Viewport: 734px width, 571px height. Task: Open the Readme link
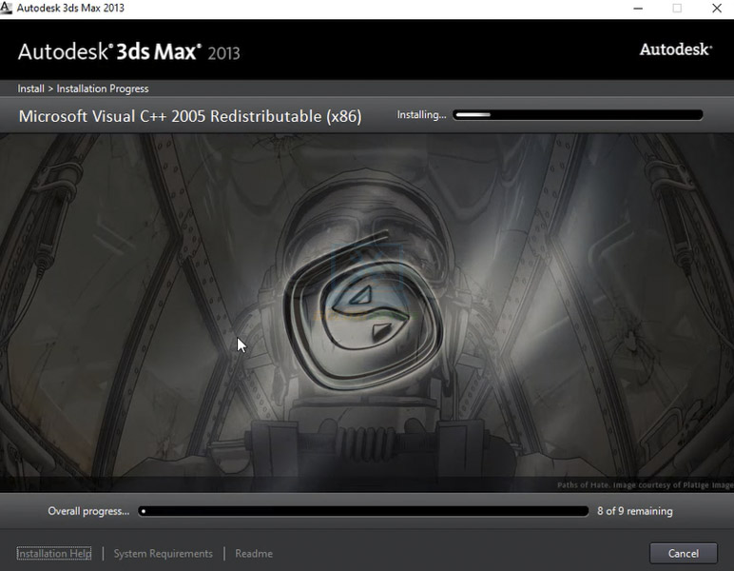[x=254, y=553]
